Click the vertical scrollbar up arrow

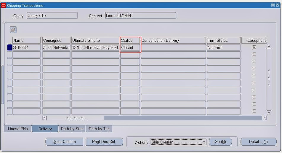point(269,46)
